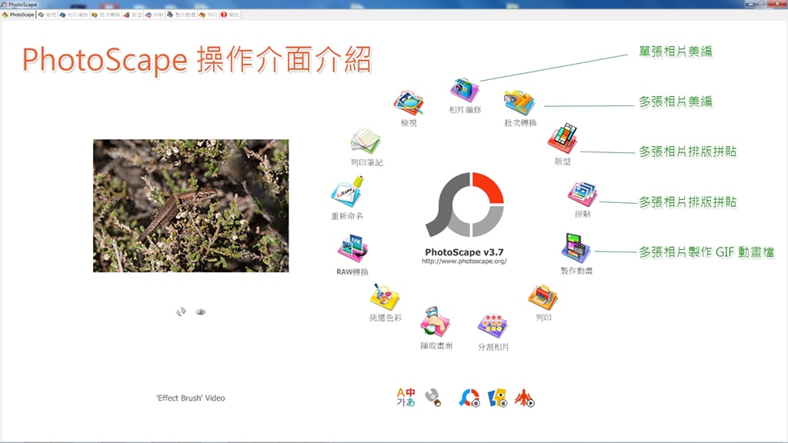Switch to the 版型 tab in toolbar

(132, 15)
